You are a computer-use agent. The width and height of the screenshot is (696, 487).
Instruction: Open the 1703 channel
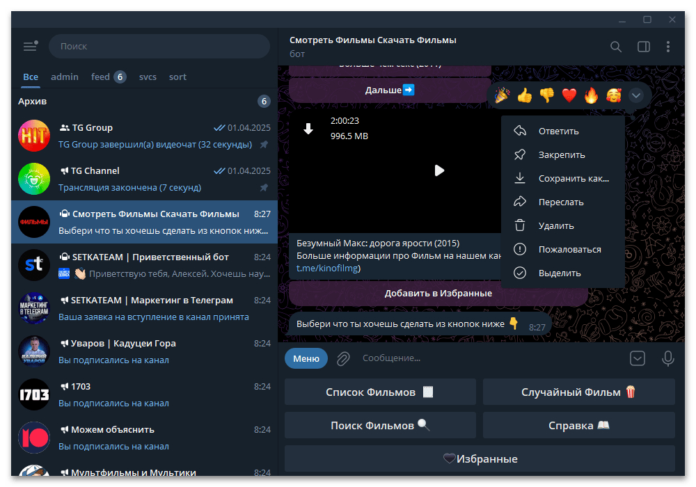(x=144, y=394)
